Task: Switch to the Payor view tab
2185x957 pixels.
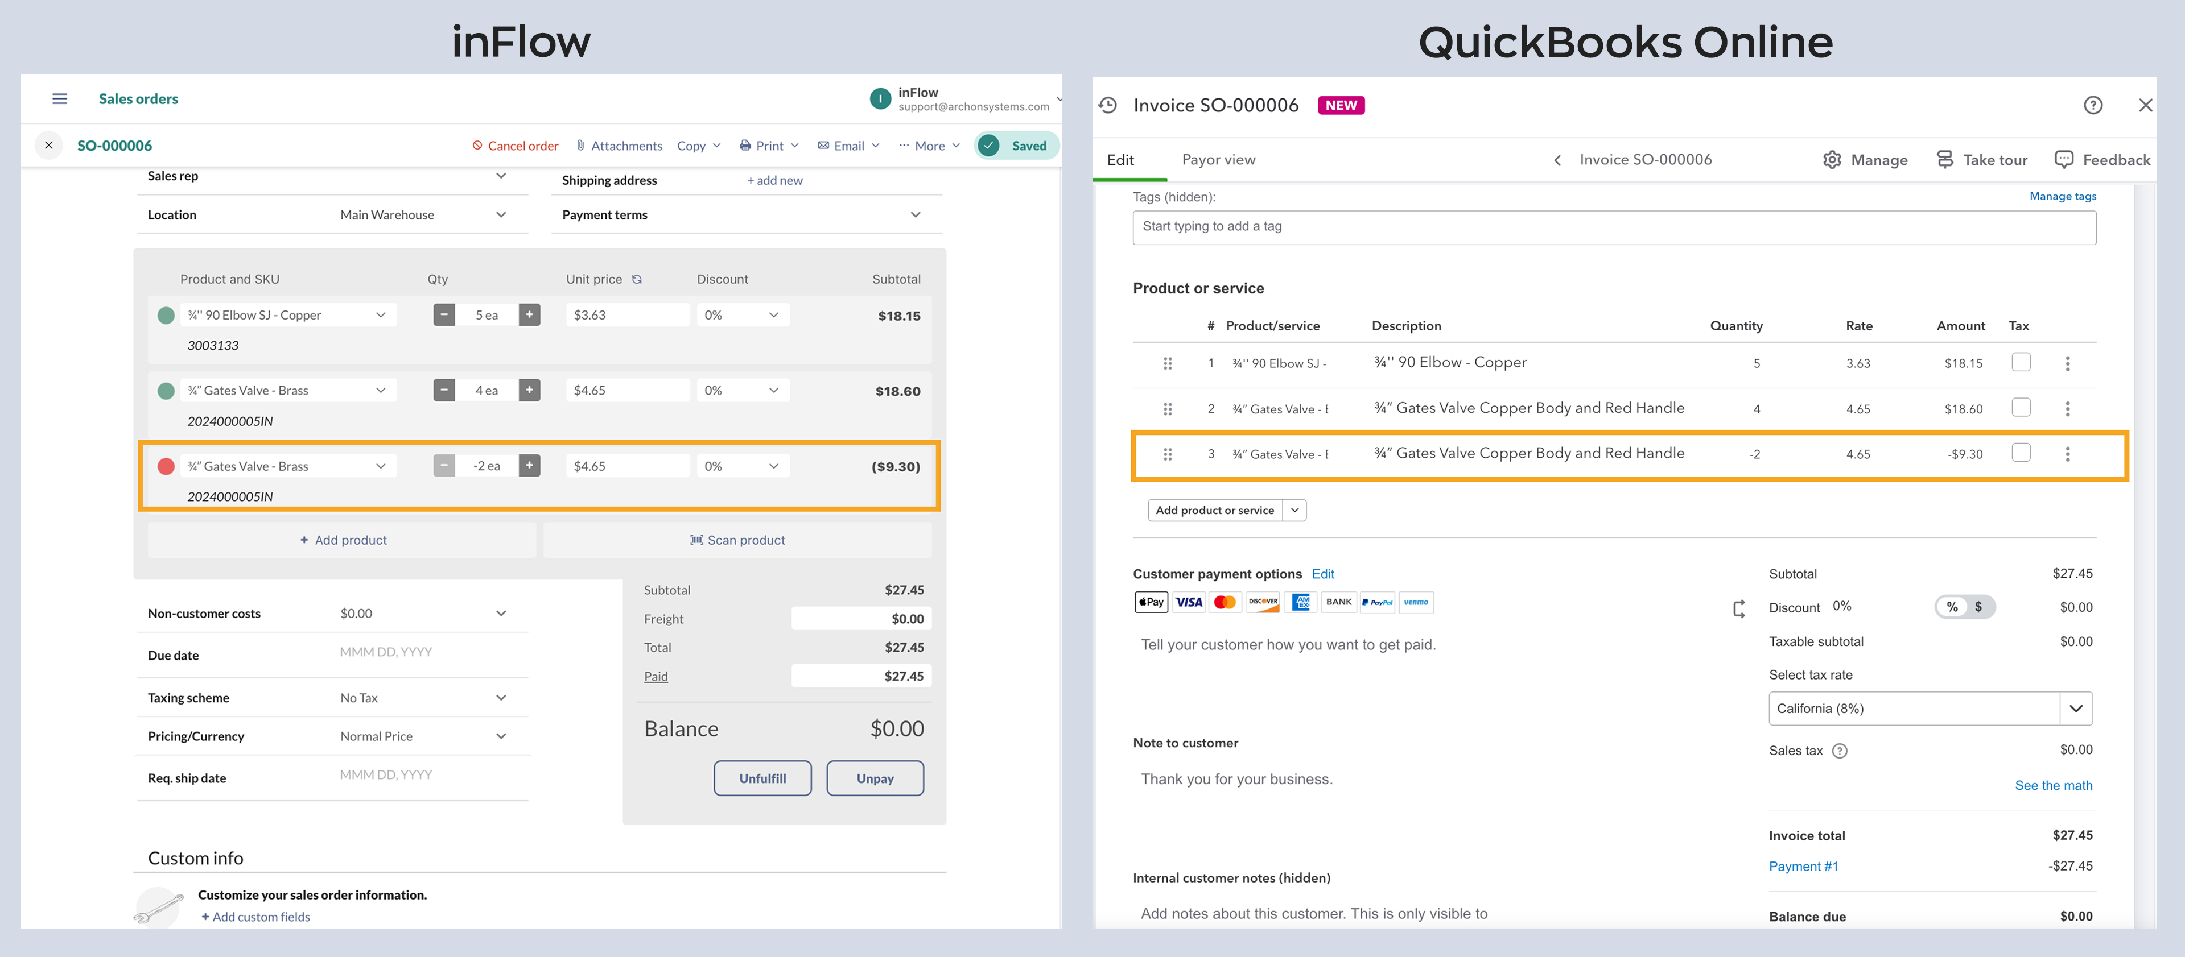Action: (1218, 159)
